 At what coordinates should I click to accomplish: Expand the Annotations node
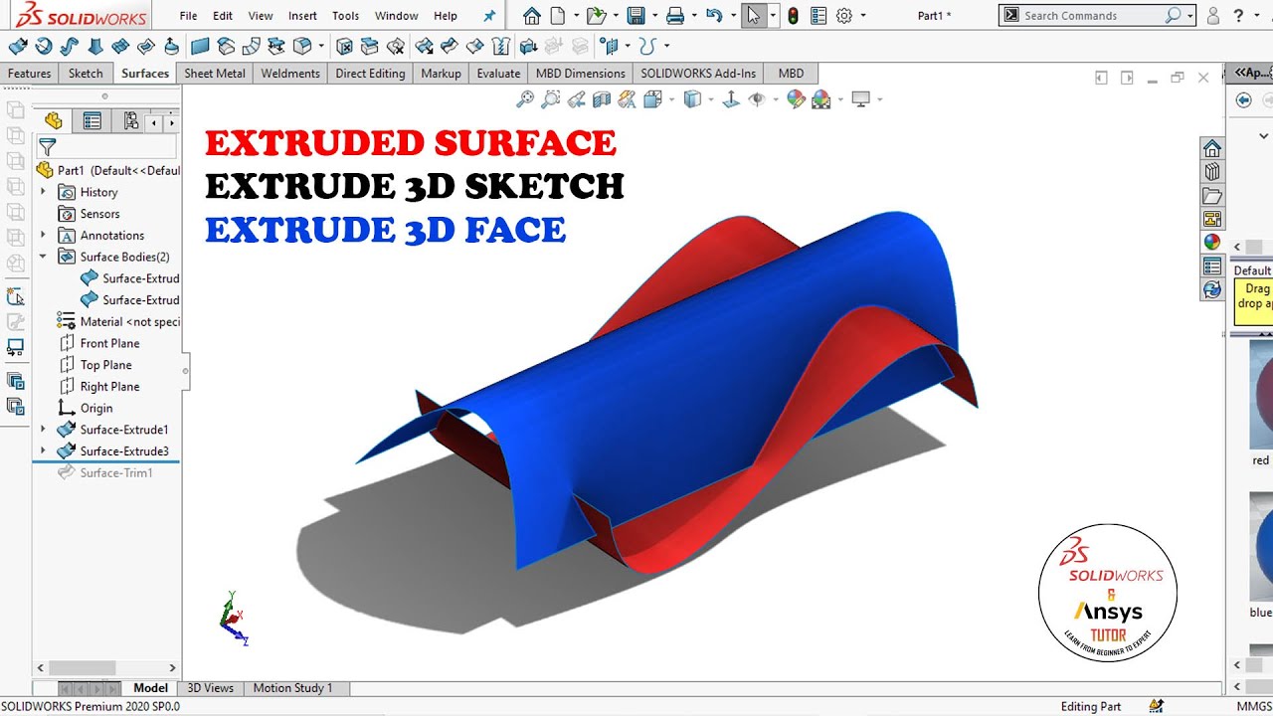[43, 235]
